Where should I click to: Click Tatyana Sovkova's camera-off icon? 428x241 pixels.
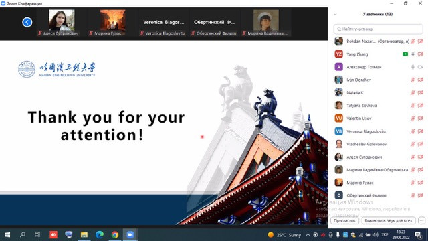421,106
